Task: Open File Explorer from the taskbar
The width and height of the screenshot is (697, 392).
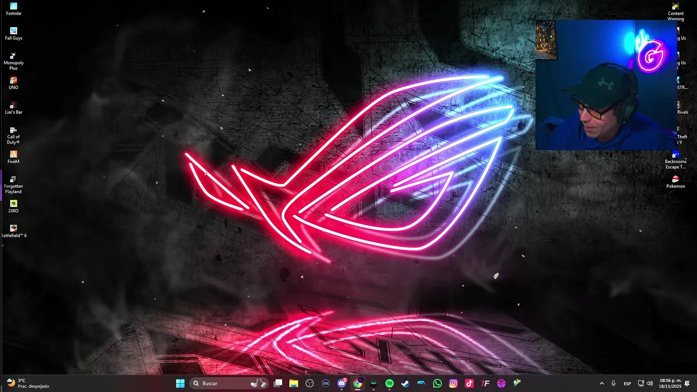Action: click(294, 383)
